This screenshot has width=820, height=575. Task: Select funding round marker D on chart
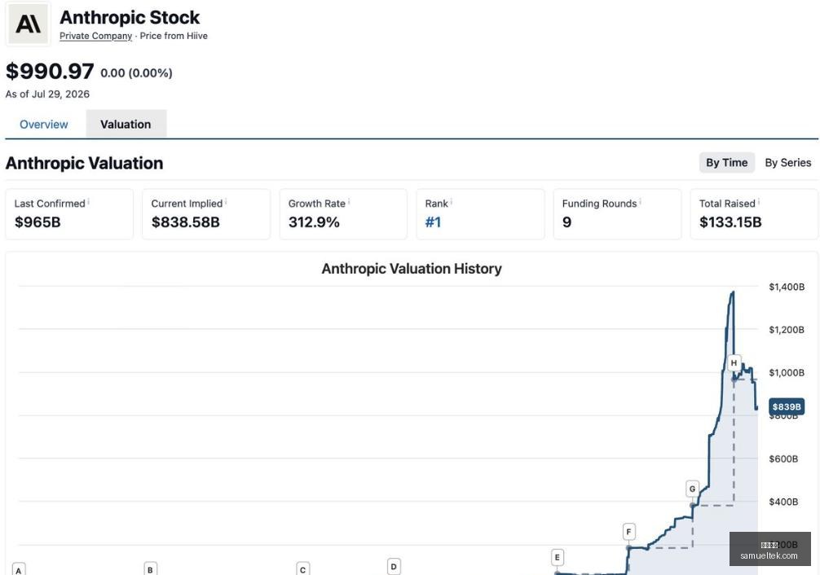[x=394, y=566]
